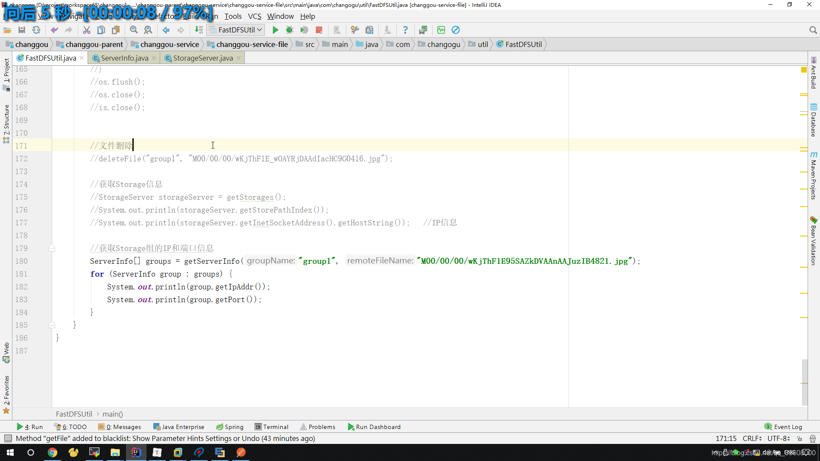Click the Save All disk icon
Image resolution: width=820 pixels, height=461 pixels.
tap(22, 30)
